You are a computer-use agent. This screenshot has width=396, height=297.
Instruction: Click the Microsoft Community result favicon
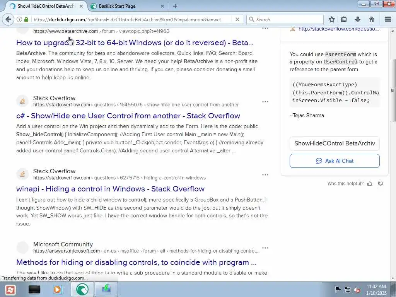(22, 247)
